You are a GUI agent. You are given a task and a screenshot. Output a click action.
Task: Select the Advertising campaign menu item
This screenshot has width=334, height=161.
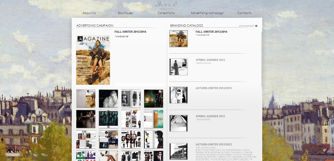coord(207,13)
